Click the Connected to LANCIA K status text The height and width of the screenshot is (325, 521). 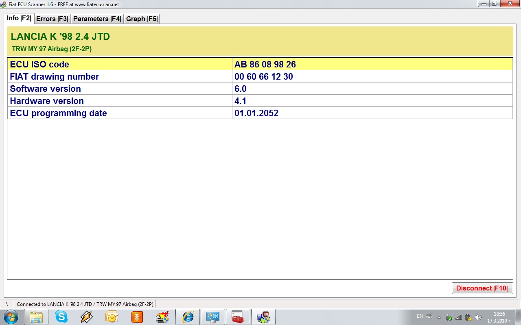(85, 304)
